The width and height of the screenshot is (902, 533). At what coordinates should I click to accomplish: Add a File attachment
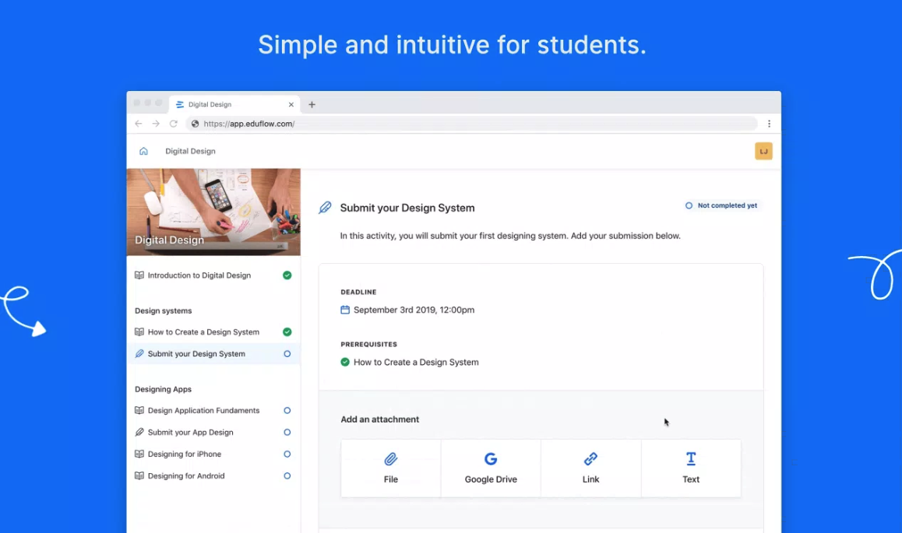click(391, 468)
